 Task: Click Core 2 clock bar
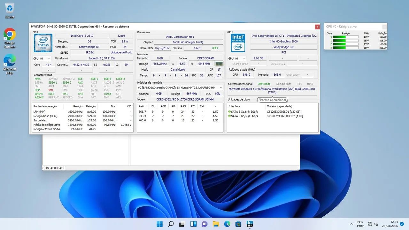click(x=346, y=44)
